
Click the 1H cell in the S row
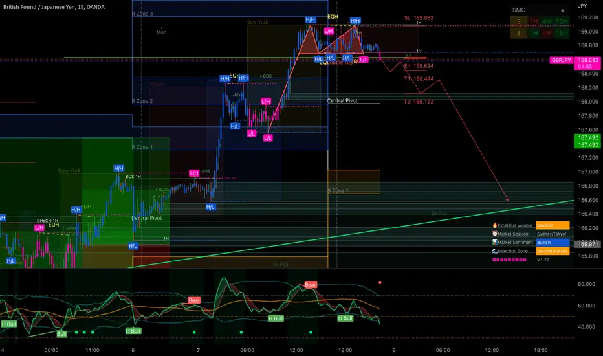(534, 21)
